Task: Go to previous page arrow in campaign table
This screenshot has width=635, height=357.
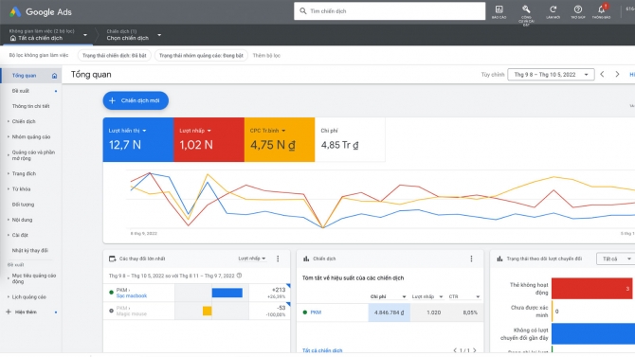Action: (x=455, y=350)
